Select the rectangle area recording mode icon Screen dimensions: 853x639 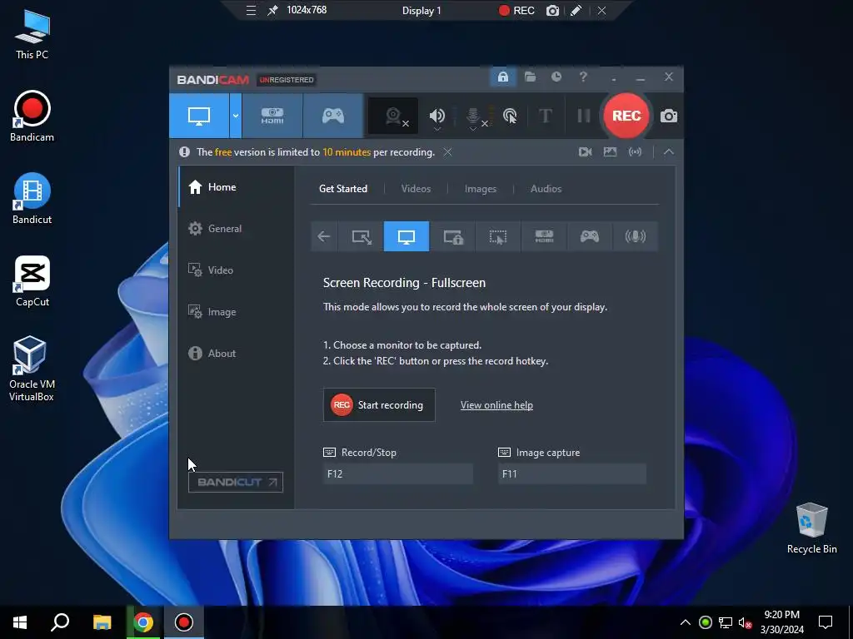coord(362,236)
